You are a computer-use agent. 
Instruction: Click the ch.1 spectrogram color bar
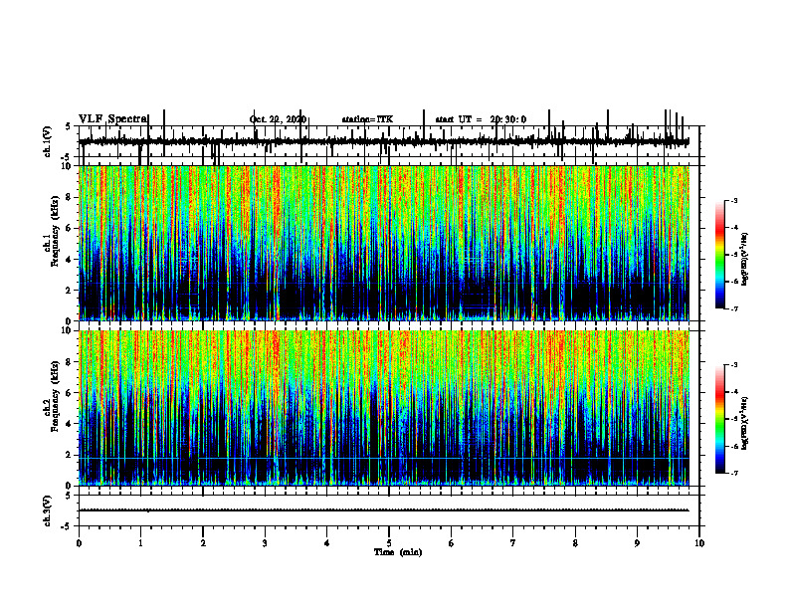(719, 255)
